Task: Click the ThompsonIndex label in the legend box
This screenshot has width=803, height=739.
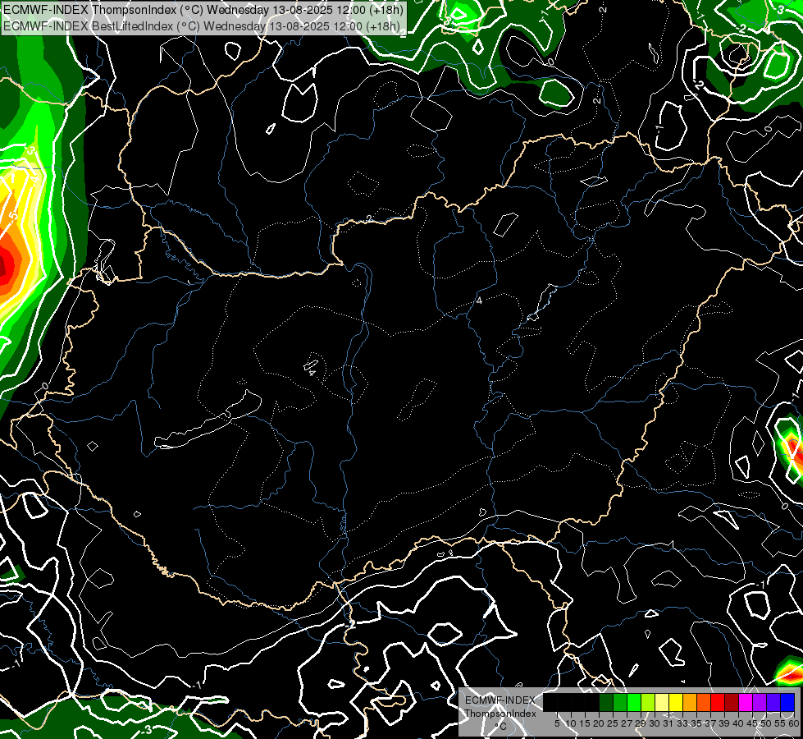Action: click(500, 714)
